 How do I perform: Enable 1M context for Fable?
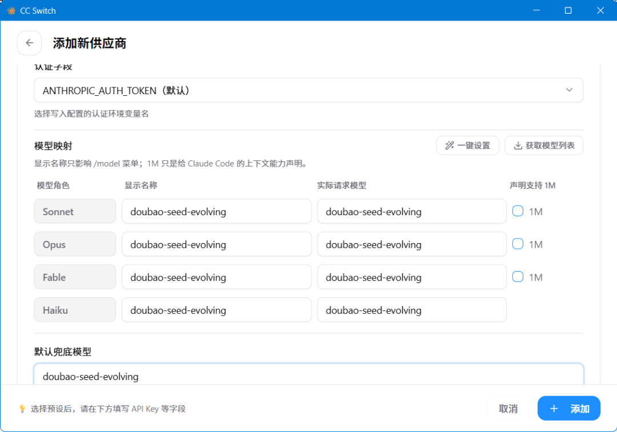pyautogui.click(x=518, y=277)
